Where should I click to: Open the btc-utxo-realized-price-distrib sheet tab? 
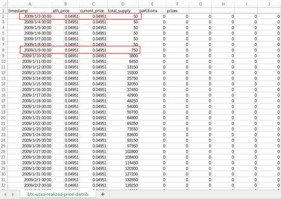tap(58, 194)
